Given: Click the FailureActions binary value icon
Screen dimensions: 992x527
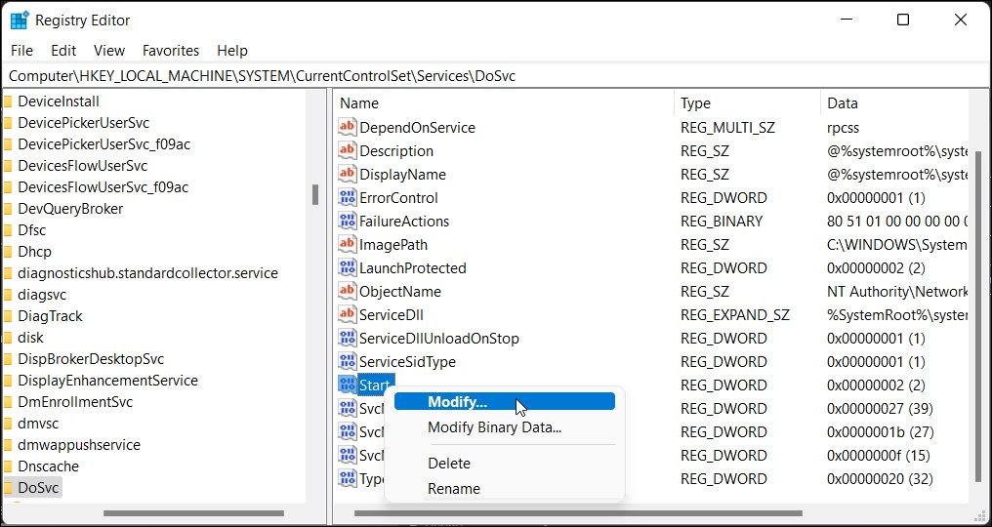Looking at the screenshot, I should (x=348, y=221).
